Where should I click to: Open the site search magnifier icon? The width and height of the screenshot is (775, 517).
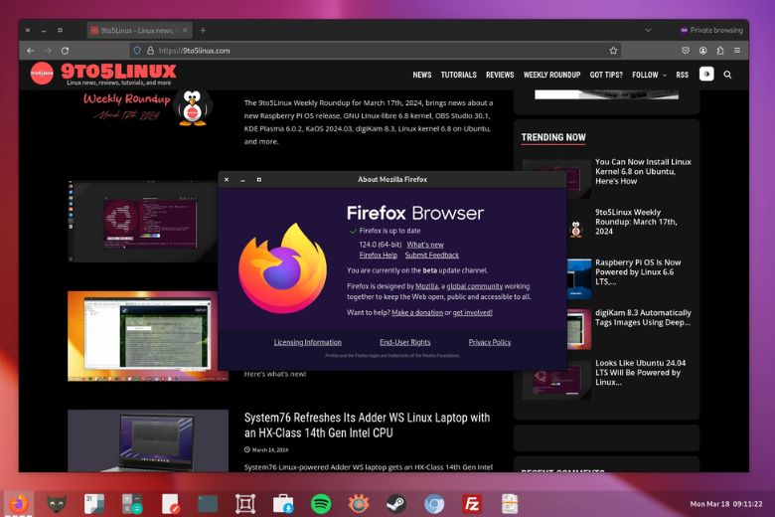727,75
